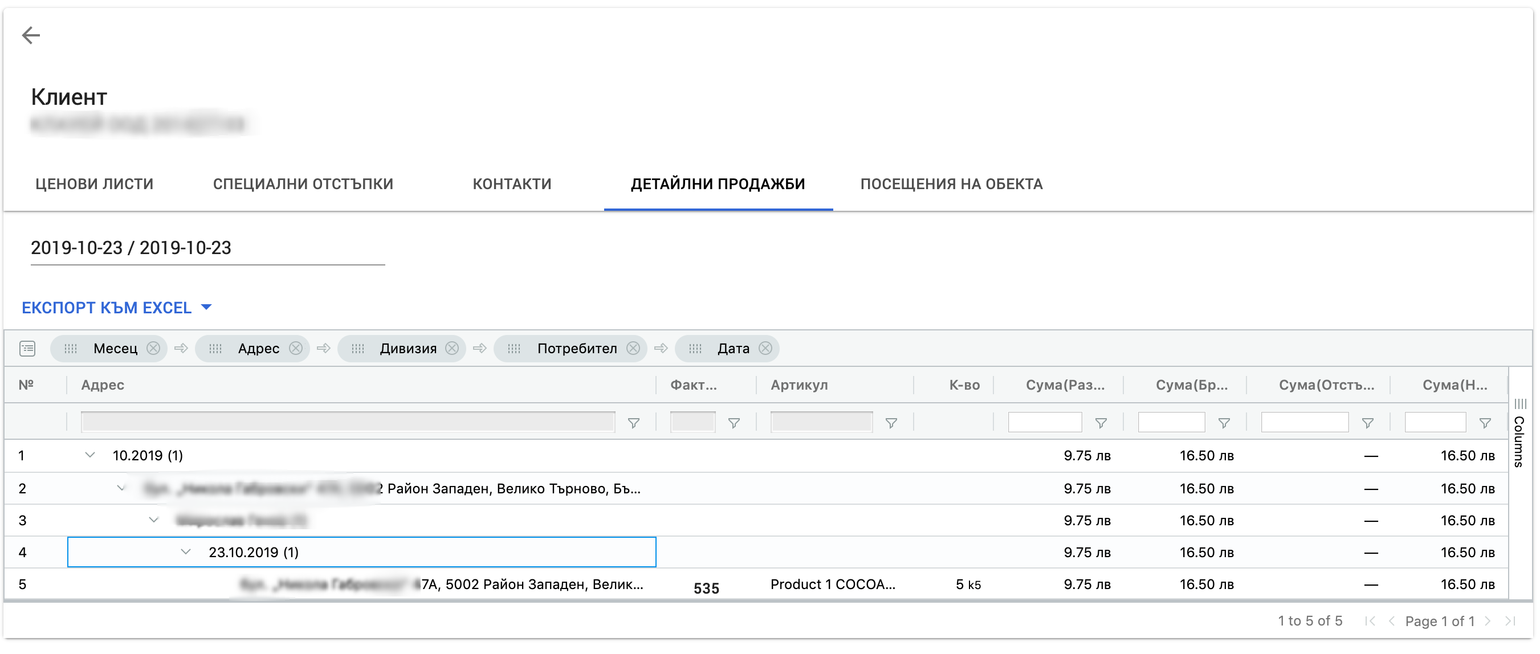Open filter menu for Факт column
The height and width of the screenshot is (654, 1540).
(x=734, y=423)
